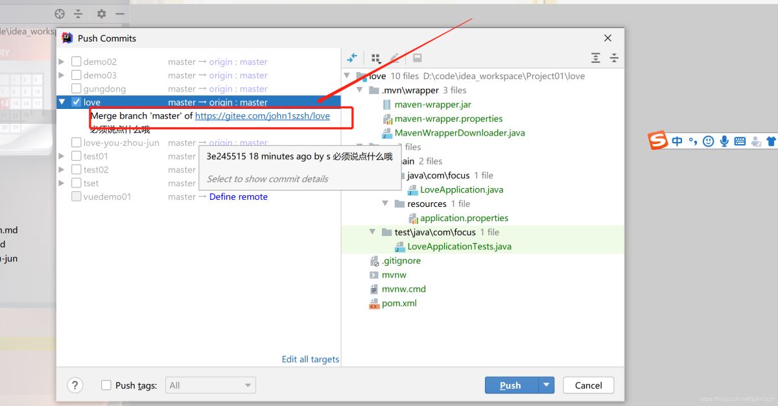Click the IntelliJ logo in the Push Commits title
778x406 pixels.
tap(67, 38)
